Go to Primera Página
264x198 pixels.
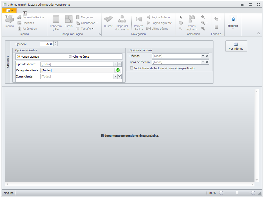pos(139,23)
